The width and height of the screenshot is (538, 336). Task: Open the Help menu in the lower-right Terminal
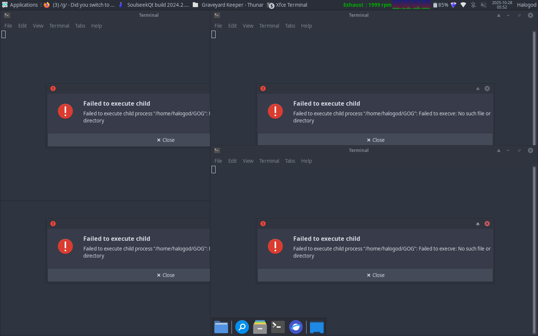[306, 161]
